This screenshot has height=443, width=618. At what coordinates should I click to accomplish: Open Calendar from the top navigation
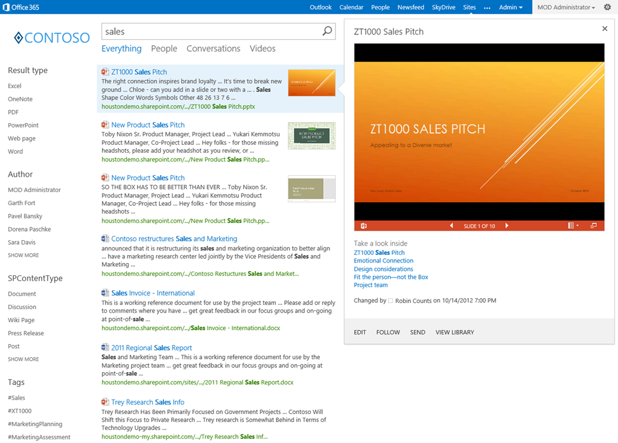[351, 7]
